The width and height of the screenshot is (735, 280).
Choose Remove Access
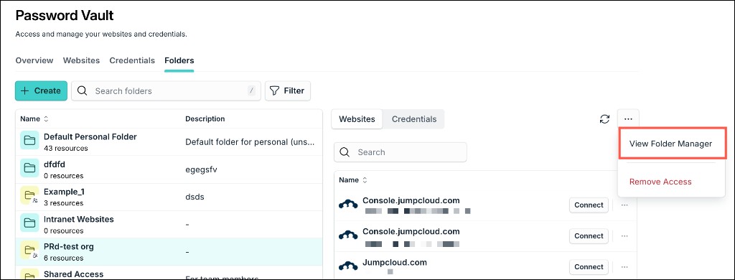[660, 182]
